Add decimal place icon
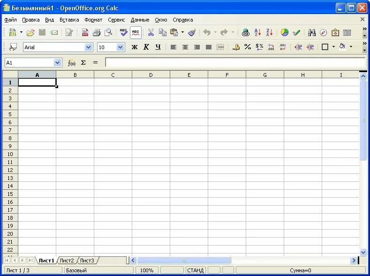Image resolution: width=370 pixels, height=276 pixels. point(271,47)
